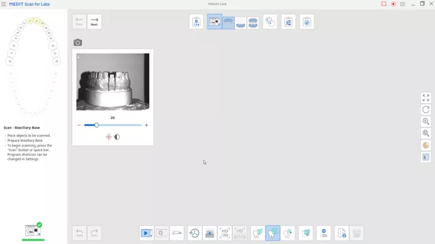The height and width of the screenshot is (244, 435).
Task: Click the fit-to-screen expand arrows icon
Action: (x=425, y=98)
